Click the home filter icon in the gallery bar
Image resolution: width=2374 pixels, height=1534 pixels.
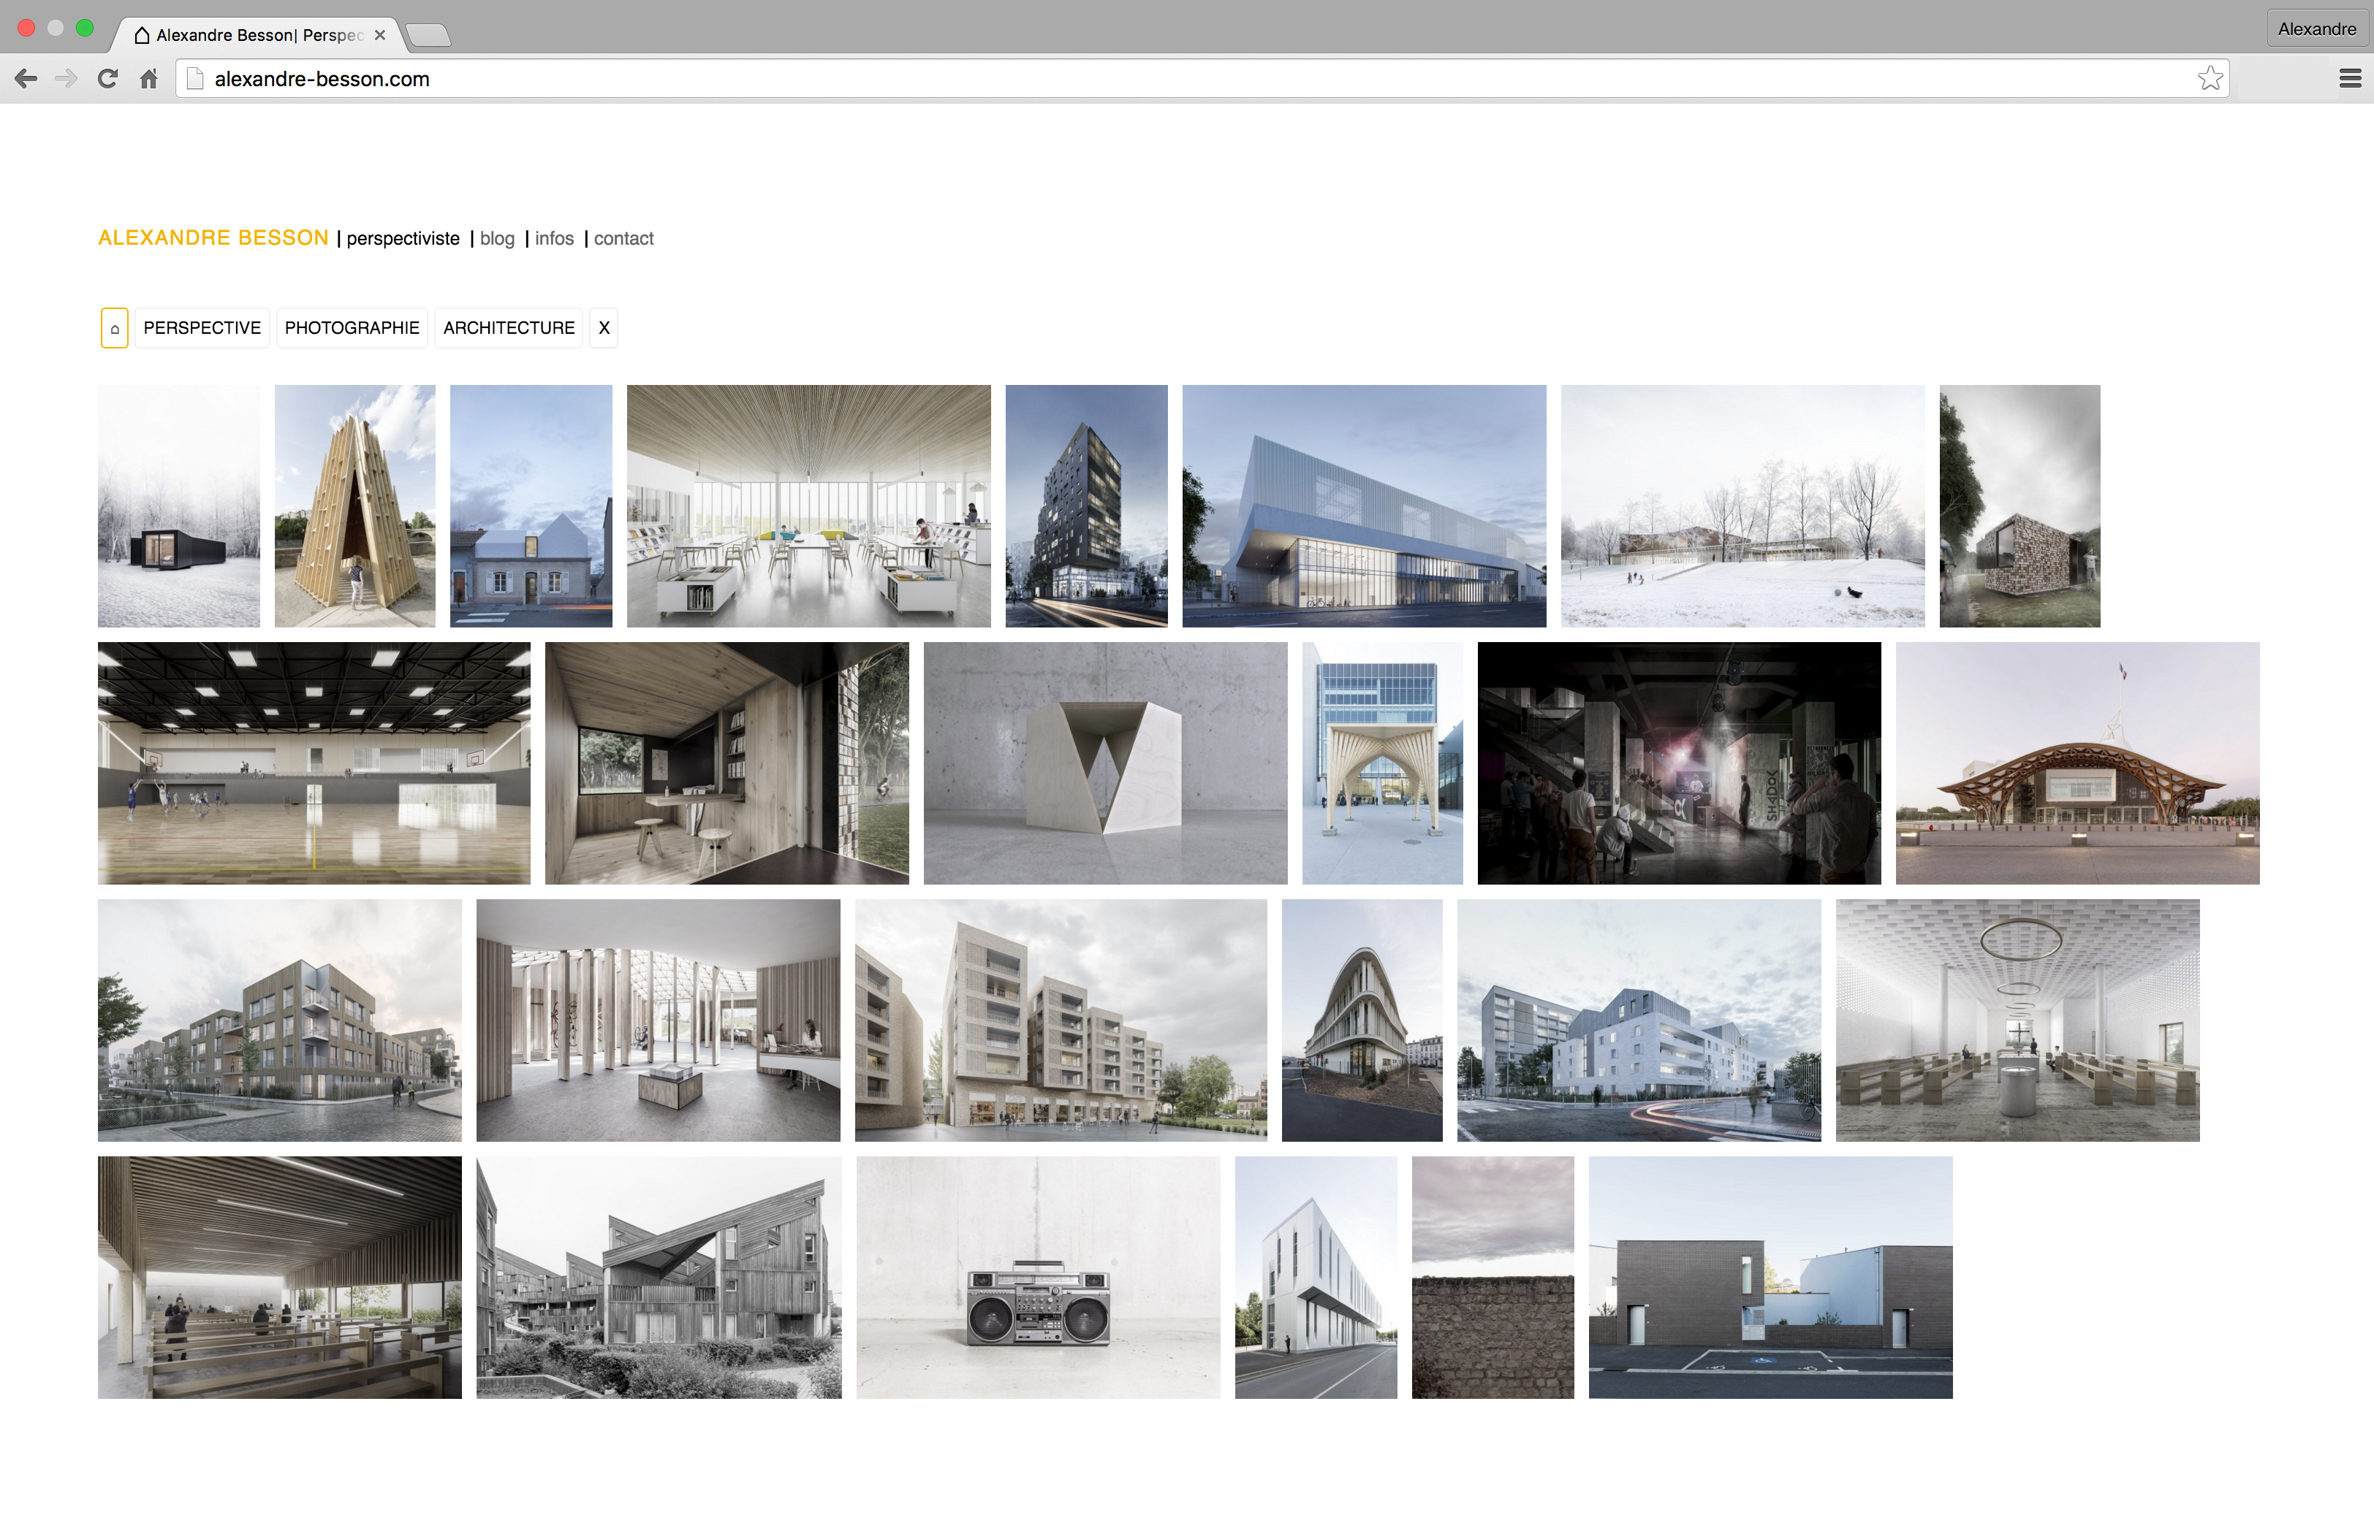click(x=115, y=328)
